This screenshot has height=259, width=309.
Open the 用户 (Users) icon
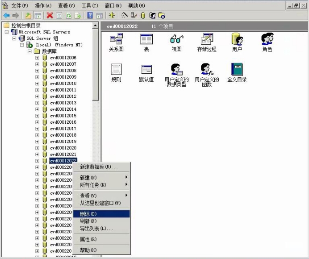(x=237, y=40)
